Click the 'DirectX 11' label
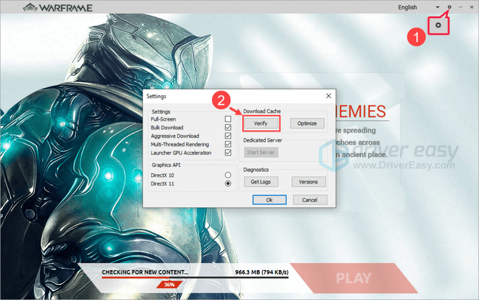This screenshot has height=300, width=479. click(x=162, y=184)
